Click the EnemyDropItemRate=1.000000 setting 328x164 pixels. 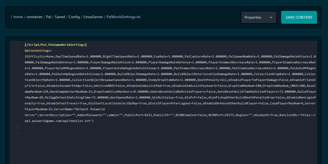click(x=172, y=80)
